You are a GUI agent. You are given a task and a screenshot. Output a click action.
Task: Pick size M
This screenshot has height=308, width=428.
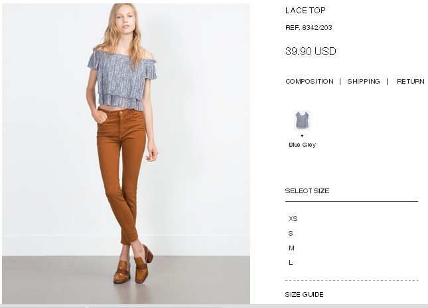[291, 248]
